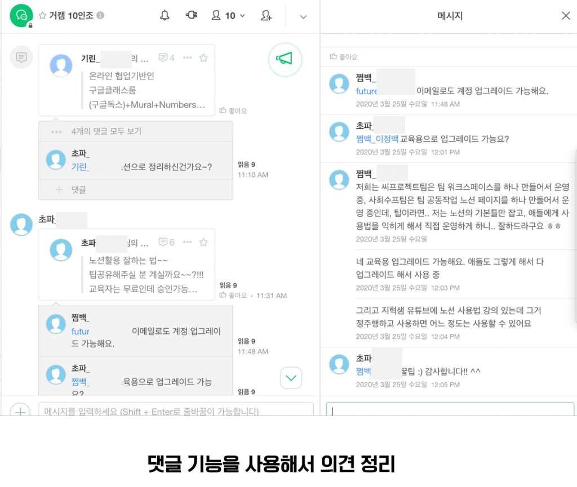Toggle the notification bell for this topic
This screenshot has width=577, height=487.
[165, 16]
